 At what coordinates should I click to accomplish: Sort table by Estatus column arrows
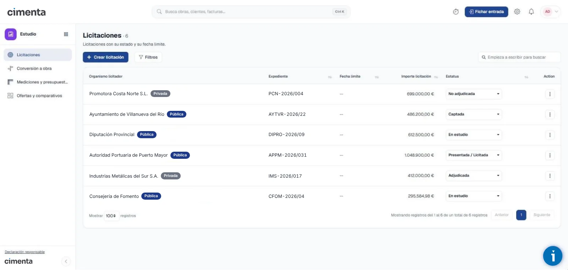click(526, 77)
